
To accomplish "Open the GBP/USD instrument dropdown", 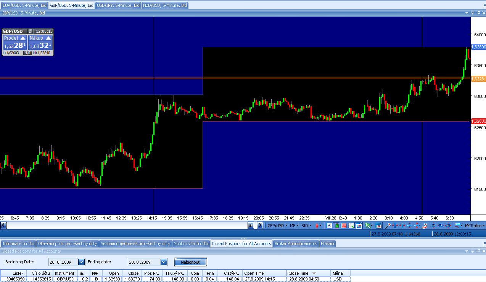I will [x=277, y=226].
